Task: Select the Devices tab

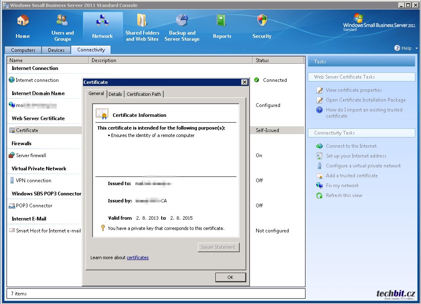Action: (x=56, y=50)
